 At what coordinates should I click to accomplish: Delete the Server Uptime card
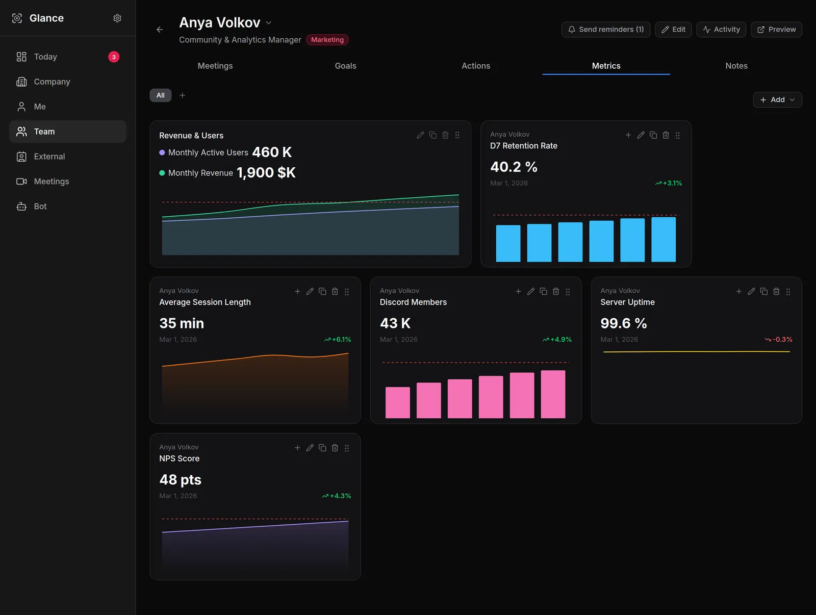(x=776, y=292)
